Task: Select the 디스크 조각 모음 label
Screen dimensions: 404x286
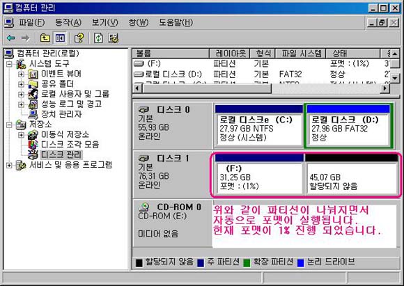Action: pos(70,145)
